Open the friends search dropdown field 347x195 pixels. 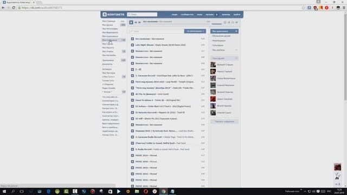click(224, 58)
